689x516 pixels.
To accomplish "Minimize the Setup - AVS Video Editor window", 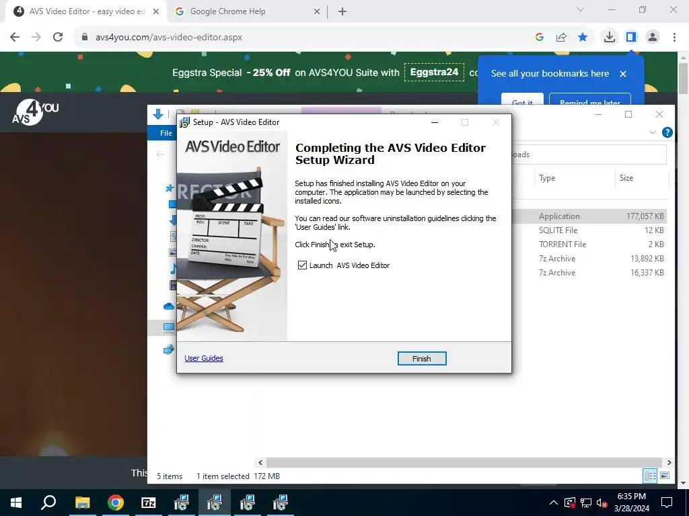I will (435, 122).
